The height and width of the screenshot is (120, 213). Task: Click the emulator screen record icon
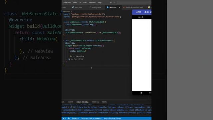coord(148,12)
